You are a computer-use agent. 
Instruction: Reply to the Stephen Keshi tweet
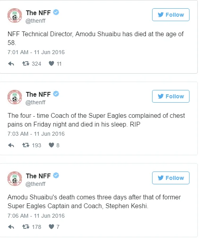coord(11,227)
